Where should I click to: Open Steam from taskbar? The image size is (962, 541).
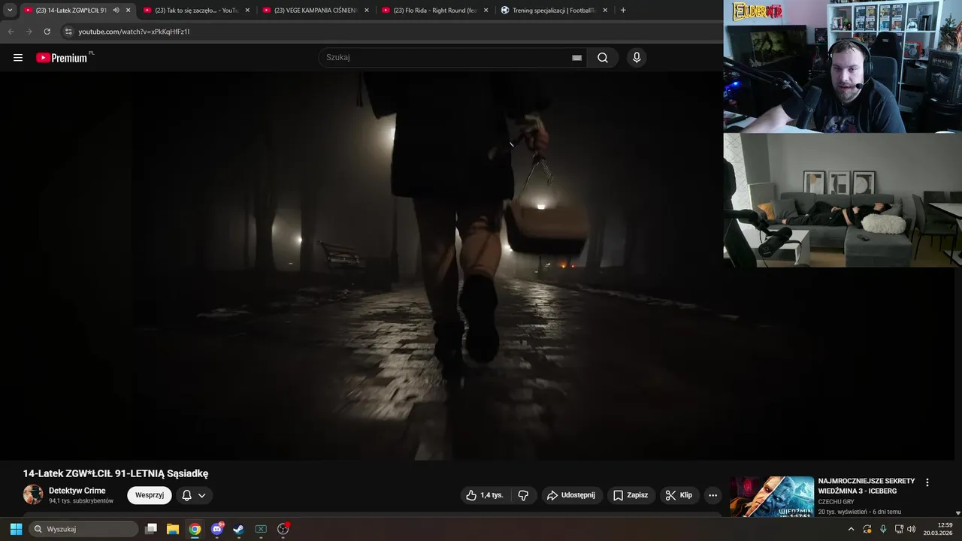tap(238, 529)
